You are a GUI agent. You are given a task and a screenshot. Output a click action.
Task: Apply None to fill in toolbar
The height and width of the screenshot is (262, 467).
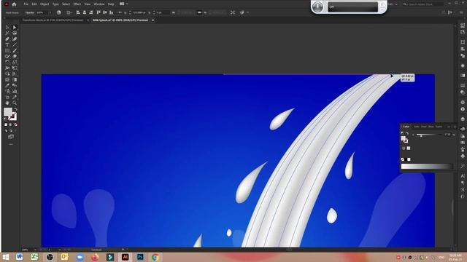(16, 124)
